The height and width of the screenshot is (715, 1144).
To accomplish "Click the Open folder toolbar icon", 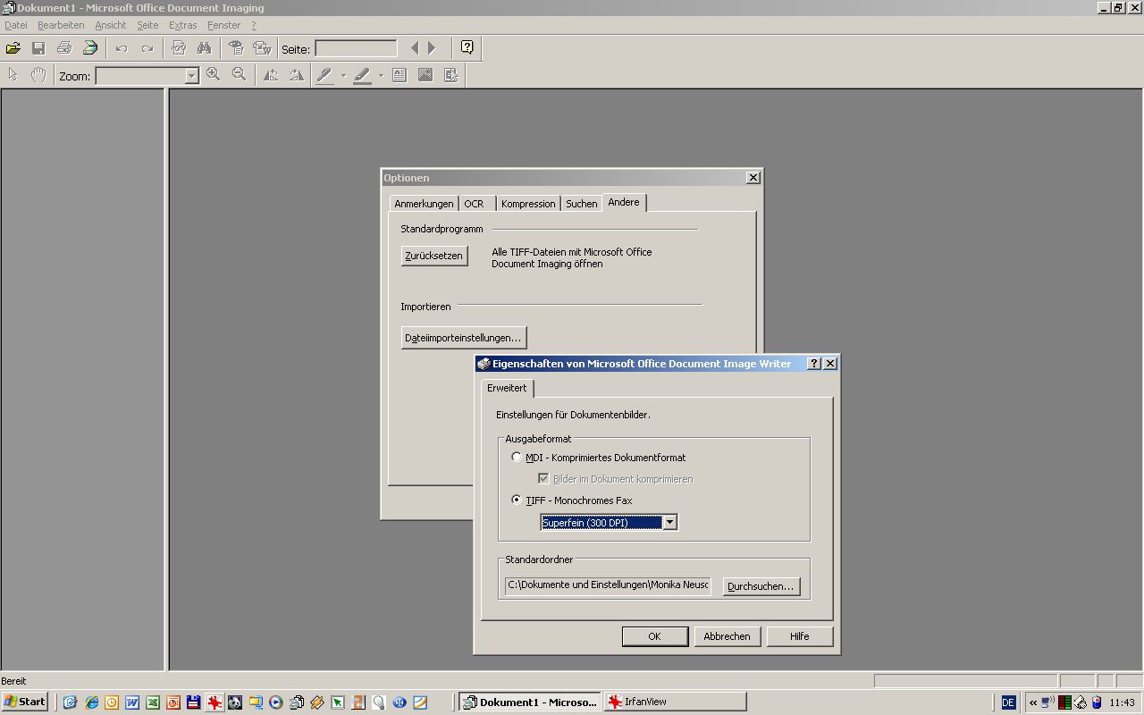I will click(13, 48).
